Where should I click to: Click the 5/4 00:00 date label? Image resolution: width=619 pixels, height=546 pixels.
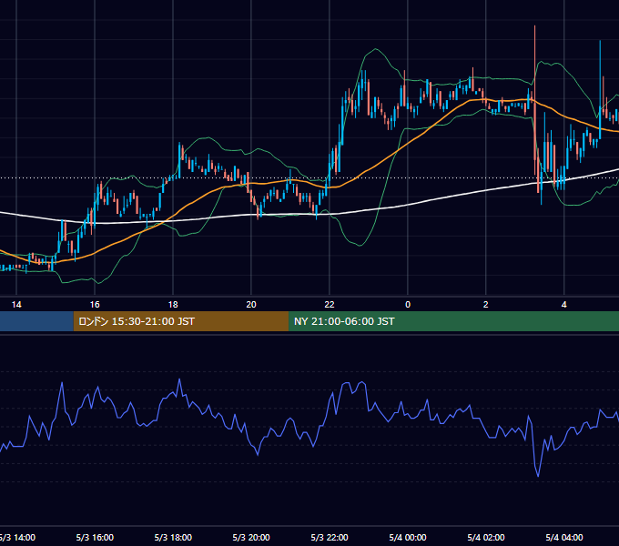point(408,537)
